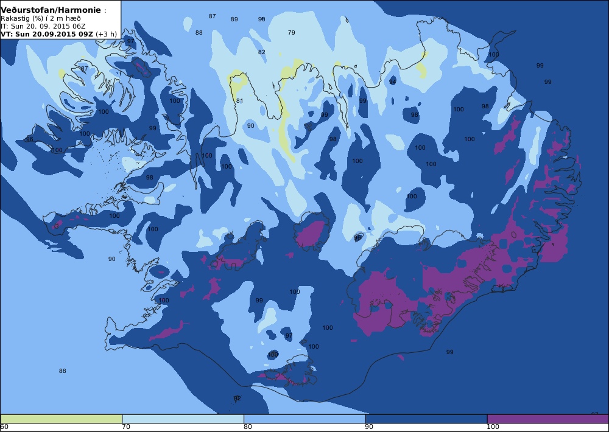
Task: Click the medium blue 80–90 legend swatch
Action: click(x=304, y=419)
